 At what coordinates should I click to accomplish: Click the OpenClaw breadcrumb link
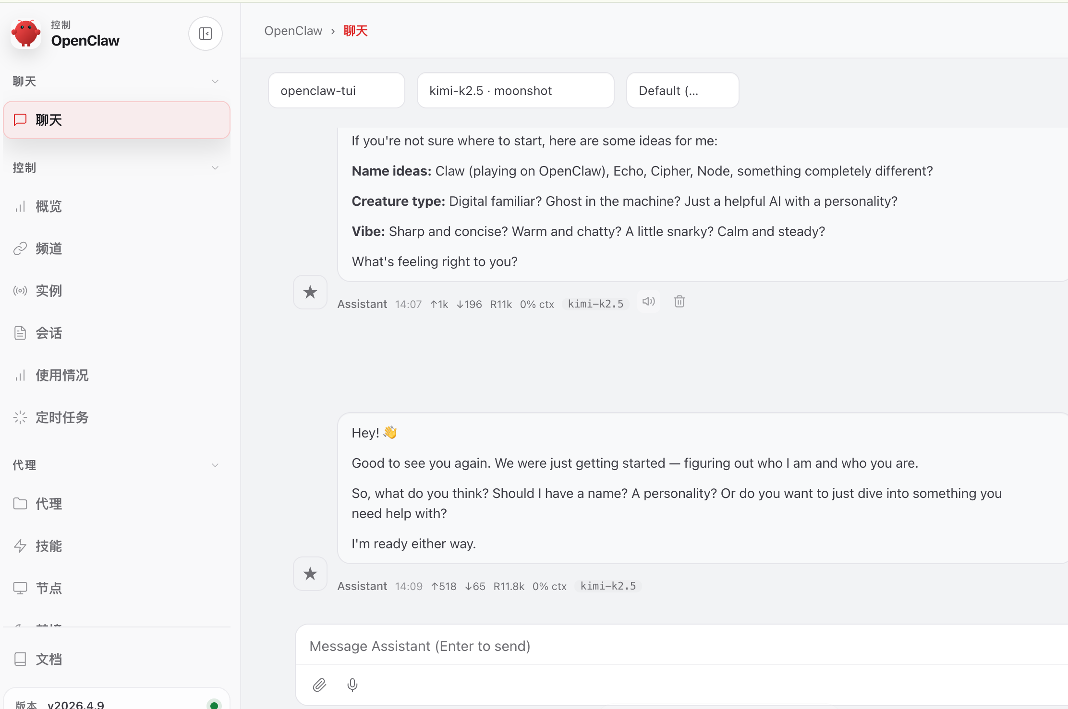pyautogui.click(x=293, y=31)
